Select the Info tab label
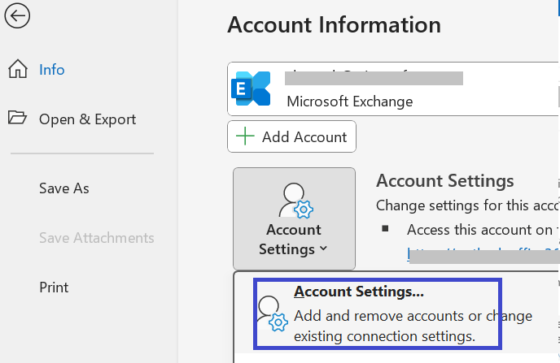 (52, 70)
